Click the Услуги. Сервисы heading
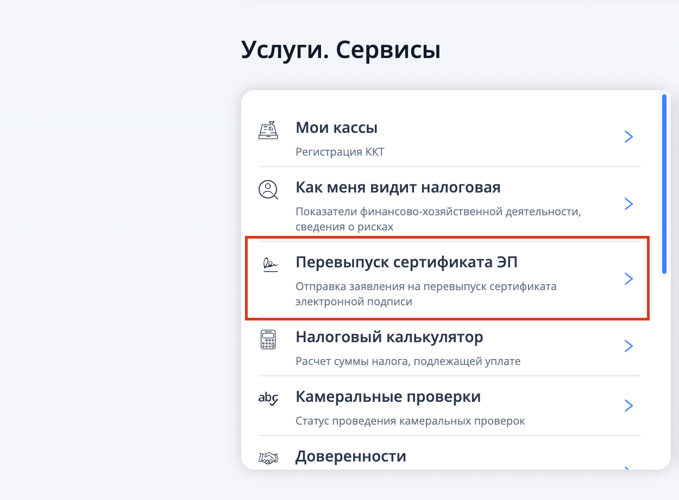 click(341, 50)
